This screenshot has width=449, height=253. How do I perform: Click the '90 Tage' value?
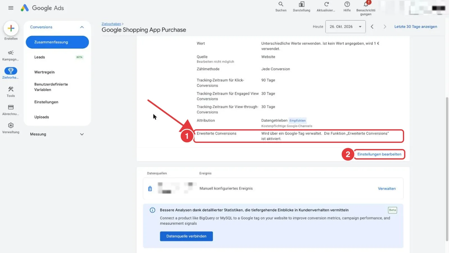268,80
